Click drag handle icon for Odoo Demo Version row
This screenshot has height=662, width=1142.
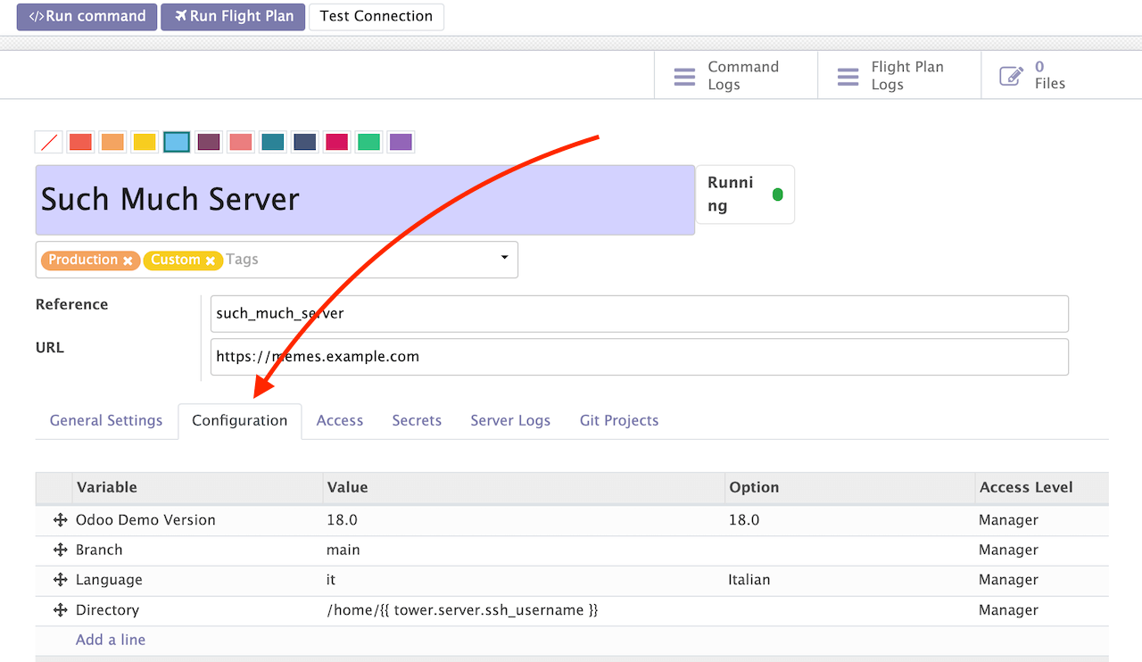click(61, 520)
